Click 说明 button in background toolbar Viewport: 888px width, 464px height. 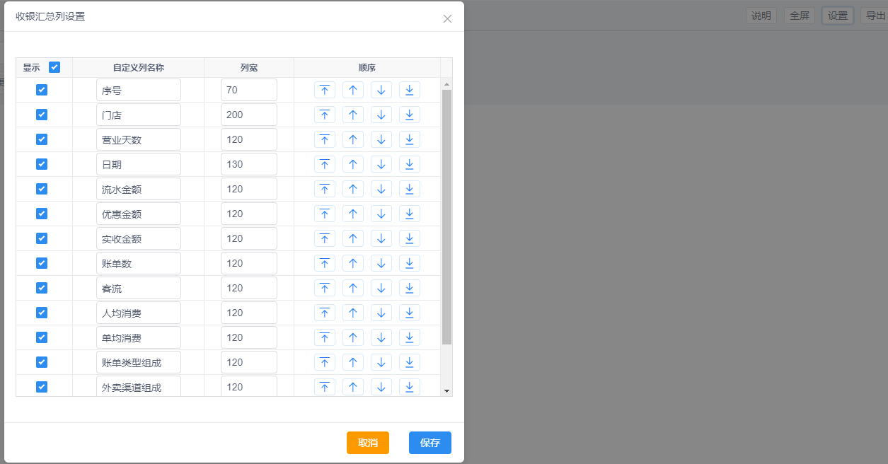pyautogui.click(x=761, y=16)
